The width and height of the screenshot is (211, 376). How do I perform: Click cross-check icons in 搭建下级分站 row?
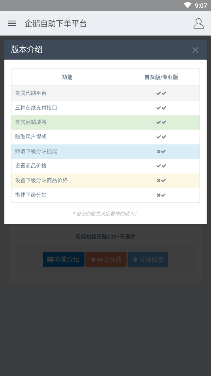[161, 195]
